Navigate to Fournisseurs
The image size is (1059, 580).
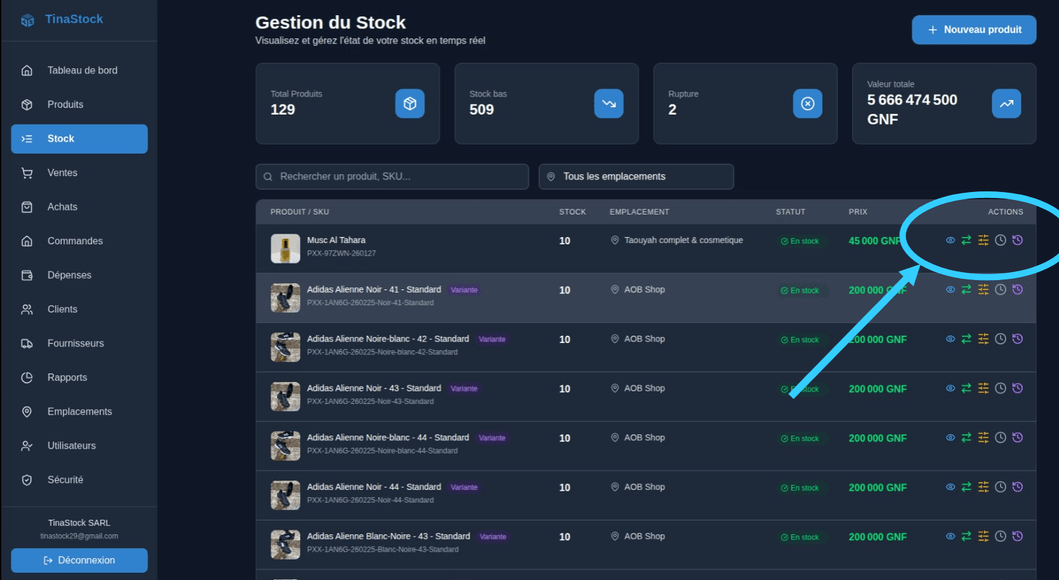(x=79, y=344)
